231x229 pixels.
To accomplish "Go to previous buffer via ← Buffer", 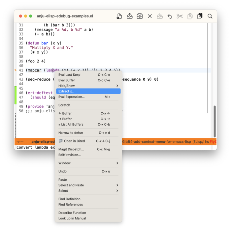I will pyautogui.click(x=88, y=113).
